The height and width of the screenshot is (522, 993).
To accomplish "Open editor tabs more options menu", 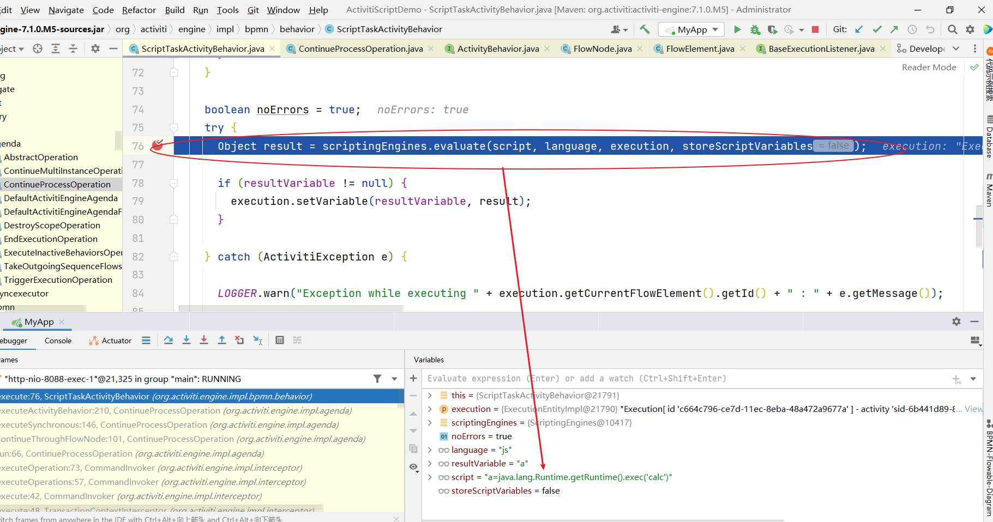I will click(x=975, y=48).
